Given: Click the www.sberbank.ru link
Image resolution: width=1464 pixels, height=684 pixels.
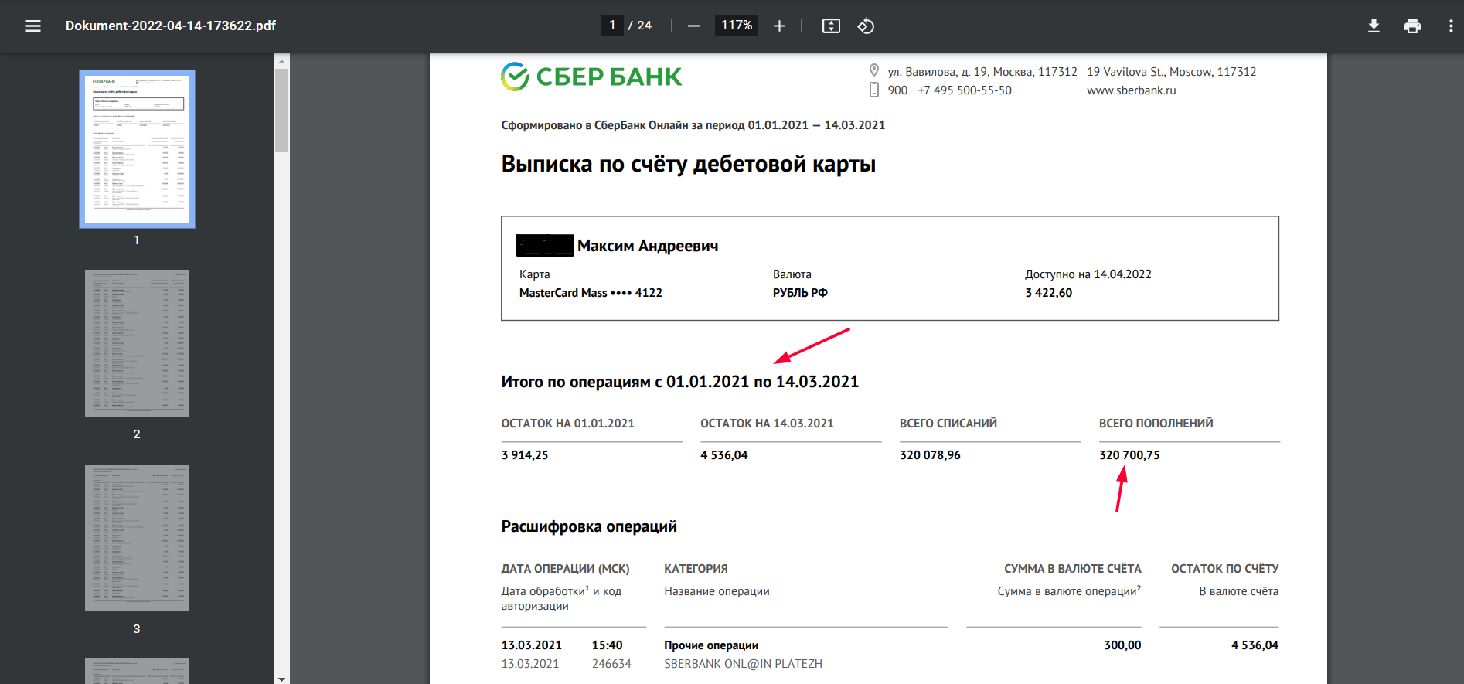Looking at the screenshot, I should [x=1131, y=90].
